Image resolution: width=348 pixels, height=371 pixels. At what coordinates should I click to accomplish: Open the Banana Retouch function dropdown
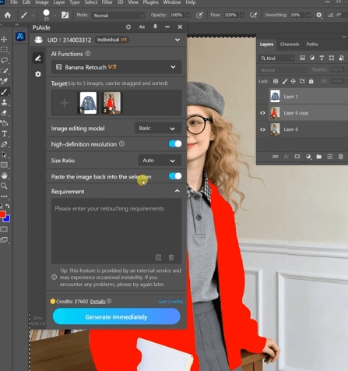coord(116,67)
